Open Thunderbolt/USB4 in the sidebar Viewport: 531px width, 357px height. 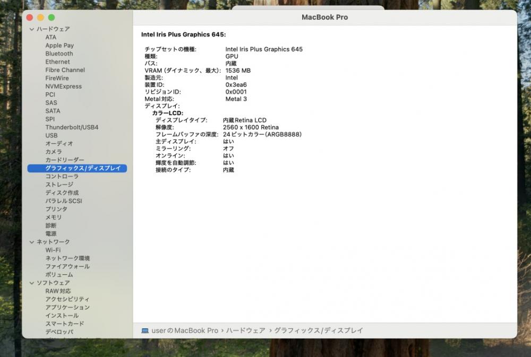coord(72,127)
